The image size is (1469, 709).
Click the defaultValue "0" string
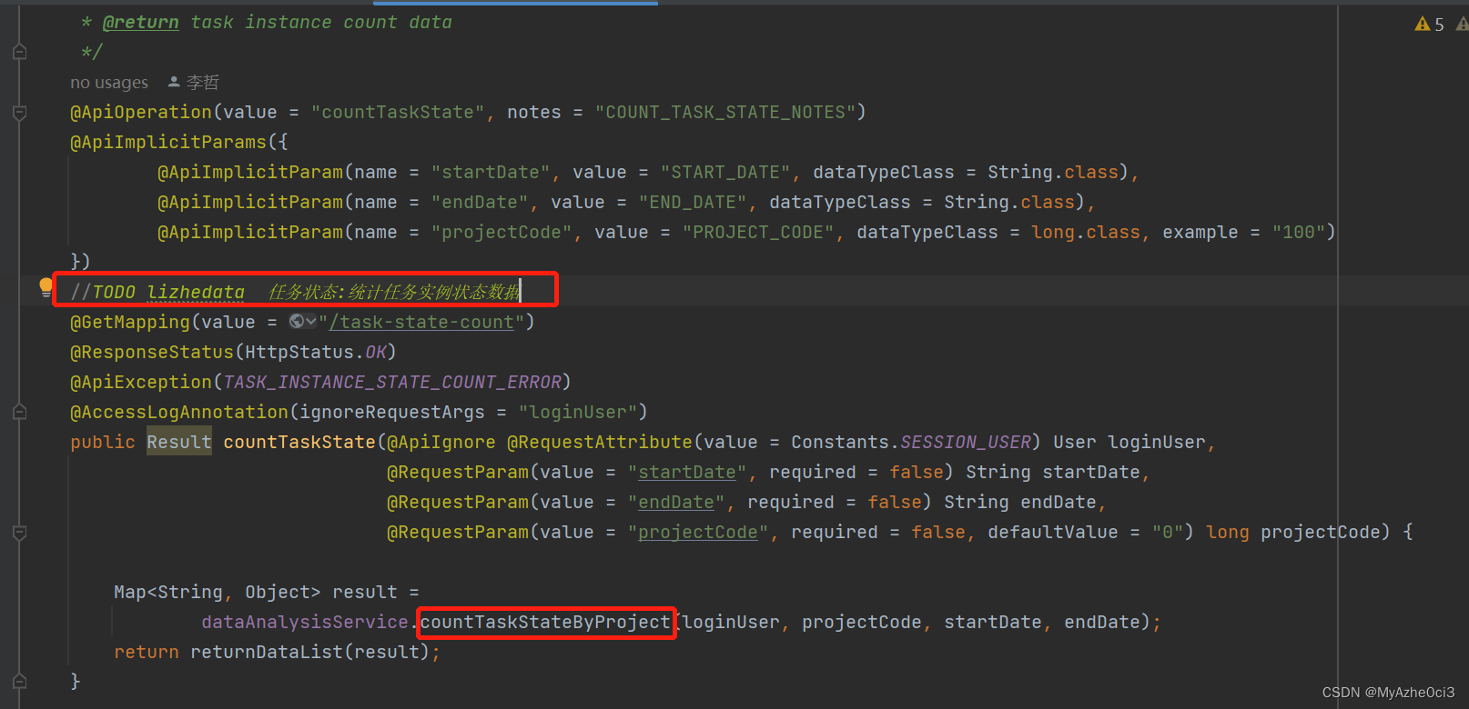coord(1168,532)
